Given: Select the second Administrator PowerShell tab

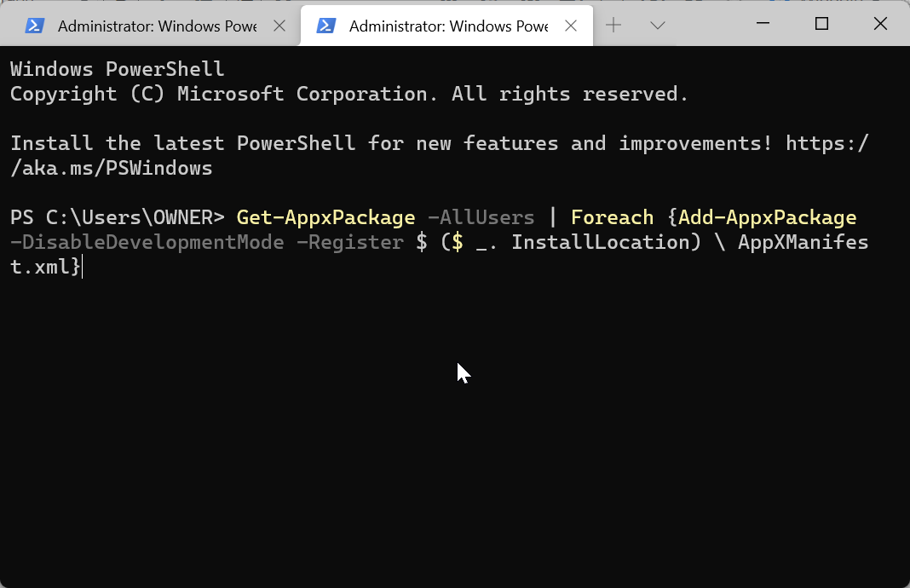Looking at the screenshot, I should [x=446, y=26].
